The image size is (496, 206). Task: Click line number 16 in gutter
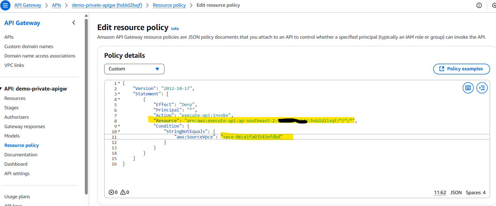pos(114,164)
